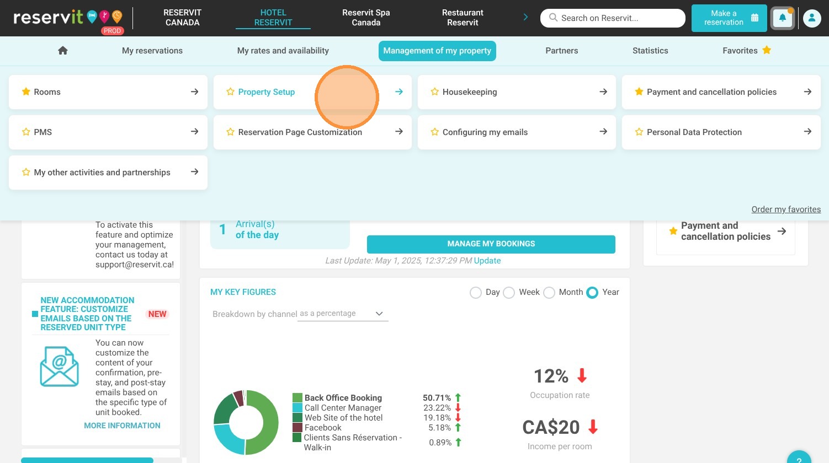Click the Search on Reservit field

[x=613, y=18]
